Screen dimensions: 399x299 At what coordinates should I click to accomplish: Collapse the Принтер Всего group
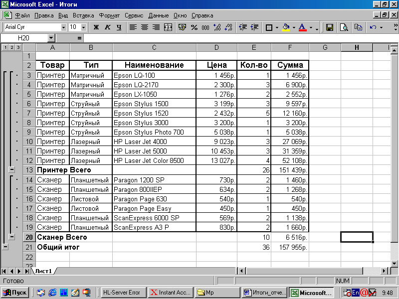[11, 169]
